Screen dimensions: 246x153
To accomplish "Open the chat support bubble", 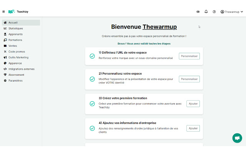I will (237, 138).
